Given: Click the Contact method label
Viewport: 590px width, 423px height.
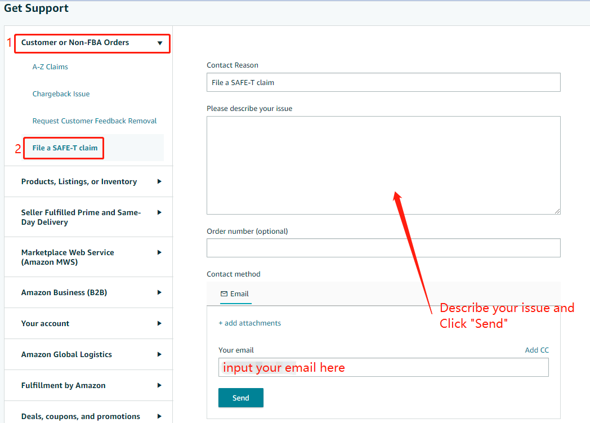Looking at the screenshot, I should pyautogui.click(x=233, y=274).
